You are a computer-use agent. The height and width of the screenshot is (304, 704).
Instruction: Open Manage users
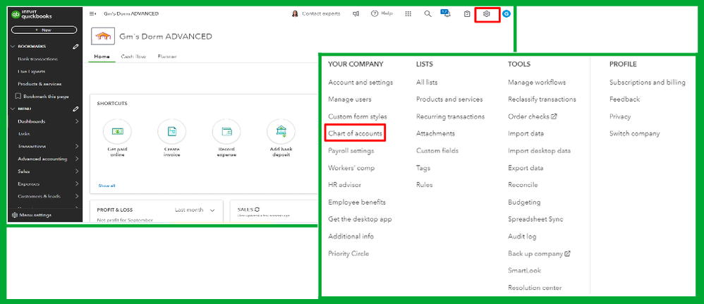pos(350,99)
